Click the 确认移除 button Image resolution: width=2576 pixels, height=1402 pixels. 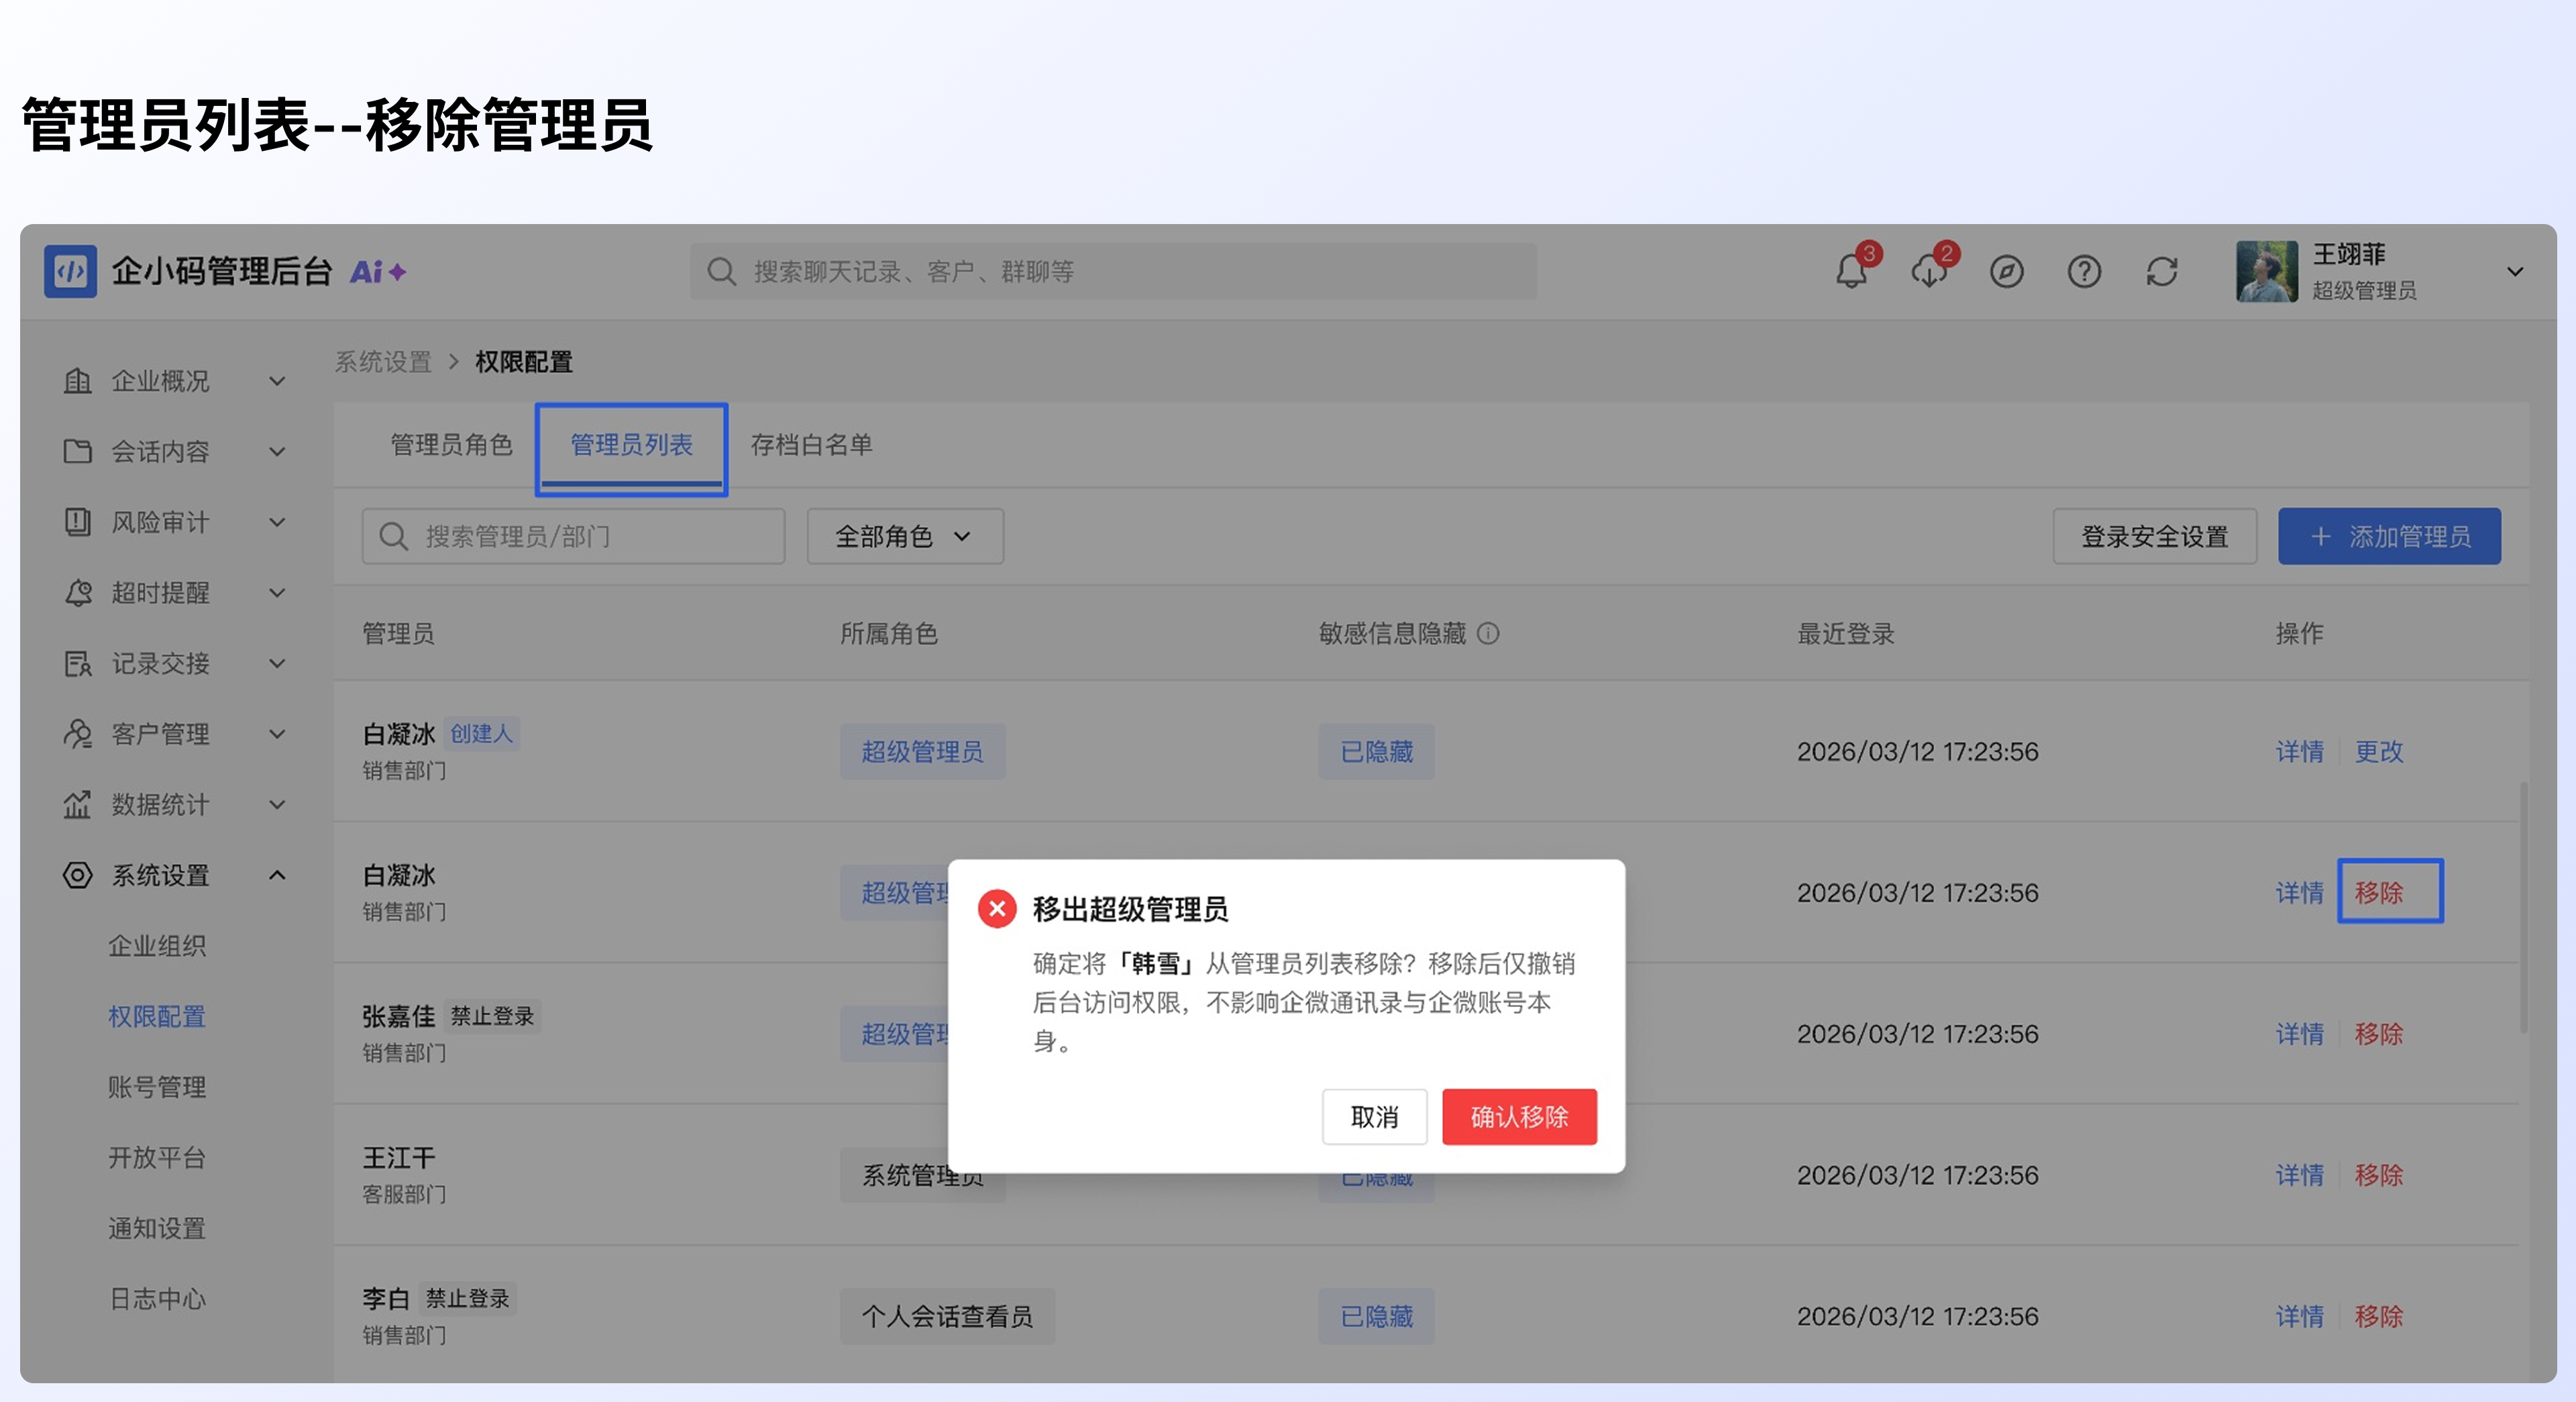coord(1519,1116)
